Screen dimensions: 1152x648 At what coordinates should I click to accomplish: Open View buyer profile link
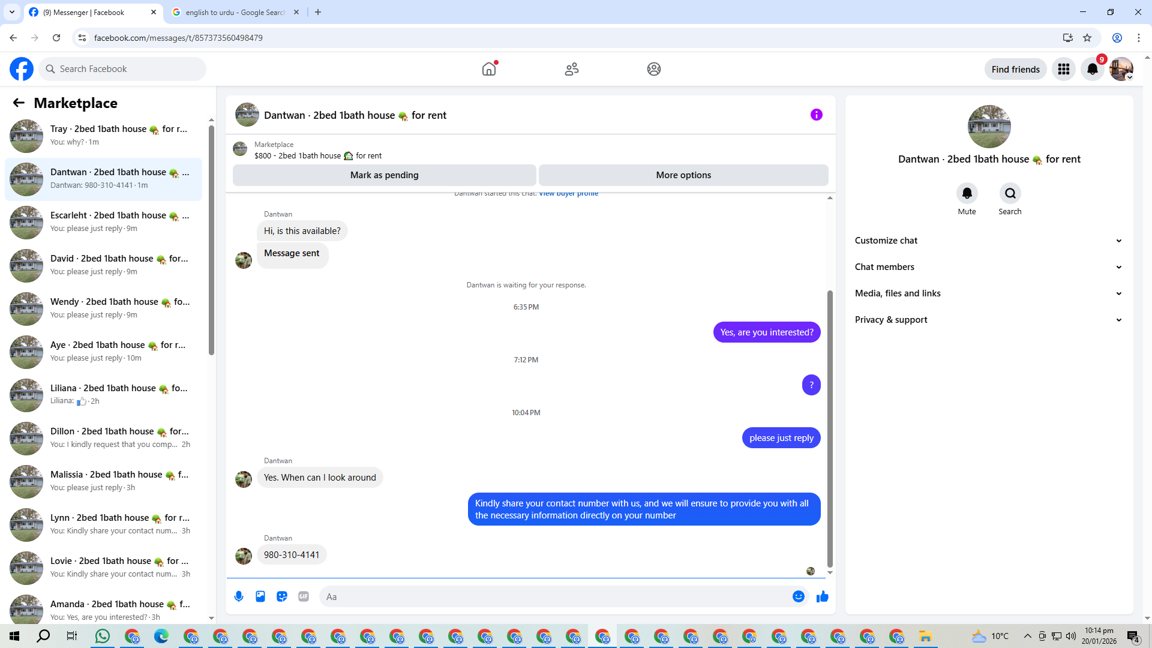pos(568,193)
